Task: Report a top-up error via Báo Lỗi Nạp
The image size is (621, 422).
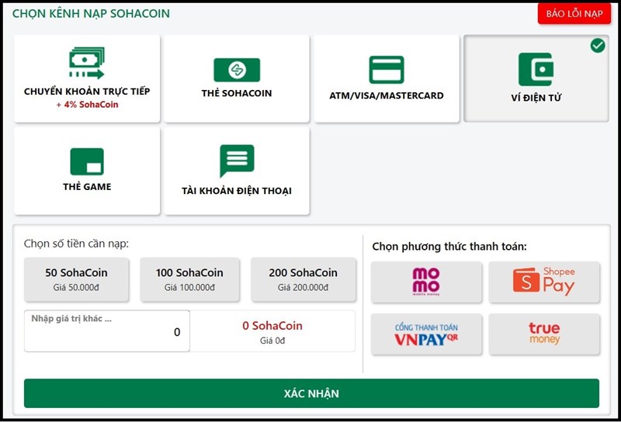Action: click(x=574, y=13)
